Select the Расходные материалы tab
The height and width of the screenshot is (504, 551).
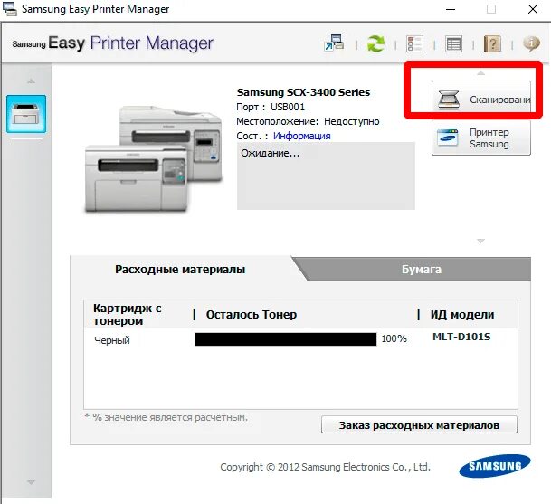point(180,270)
